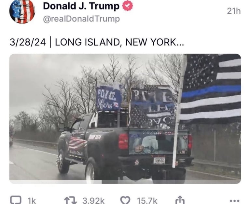250x204 pixels.
Task: Open the three-dot more options menu
Action: (234, 201)
